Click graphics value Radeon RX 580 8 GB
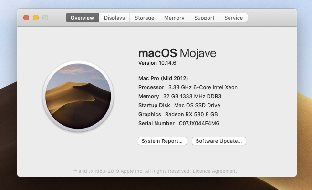 coord(191,115)
